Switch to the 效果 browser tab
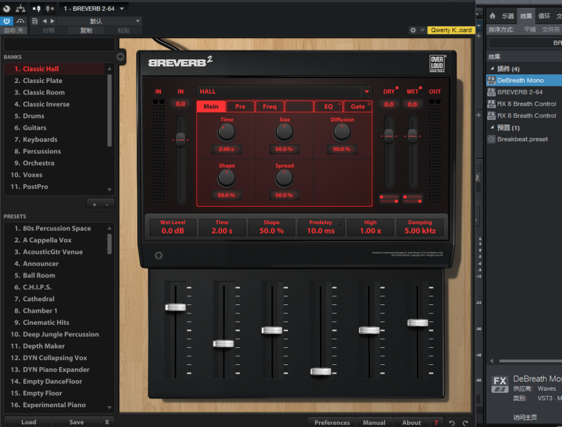 pos(526,16)
